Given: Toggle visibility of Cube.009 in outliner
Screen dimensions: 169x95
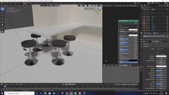Looking at the screenshot, I should coord(167,18).
